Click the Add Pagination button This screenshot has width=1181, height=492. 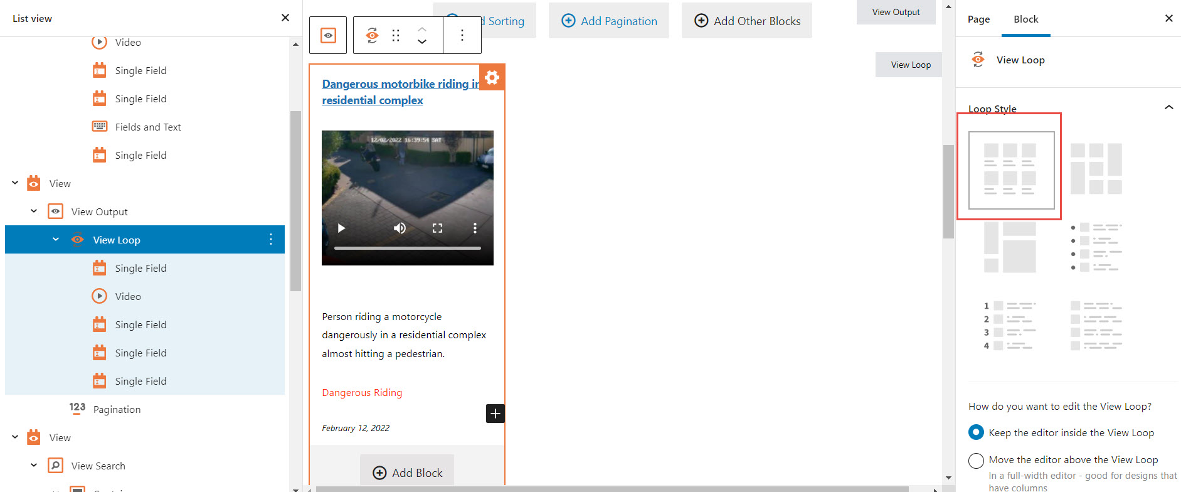609,21
